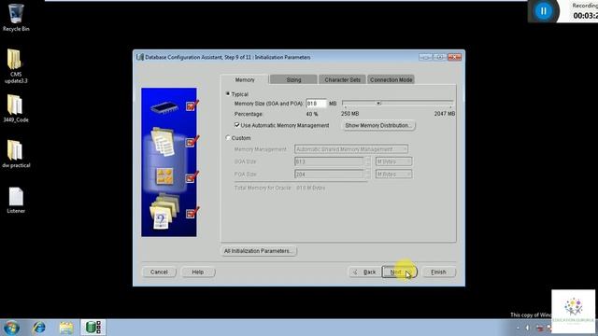Open the Windows Start menu

point(11,328)
